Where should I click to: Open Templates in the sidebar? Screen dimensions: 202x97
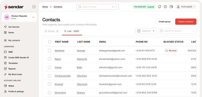pos(13,63)
